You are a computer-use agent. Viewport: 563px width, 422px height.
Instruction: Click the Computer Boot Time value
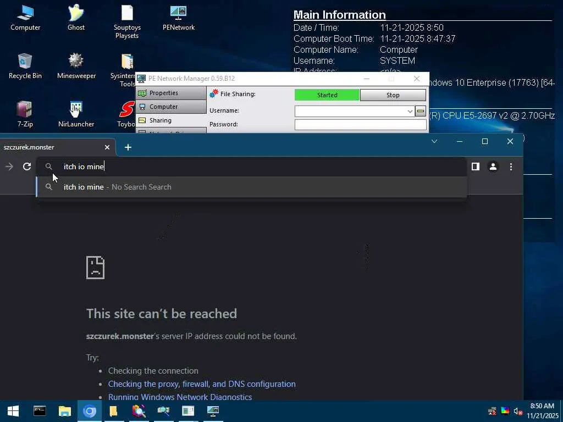coord(418,39)
